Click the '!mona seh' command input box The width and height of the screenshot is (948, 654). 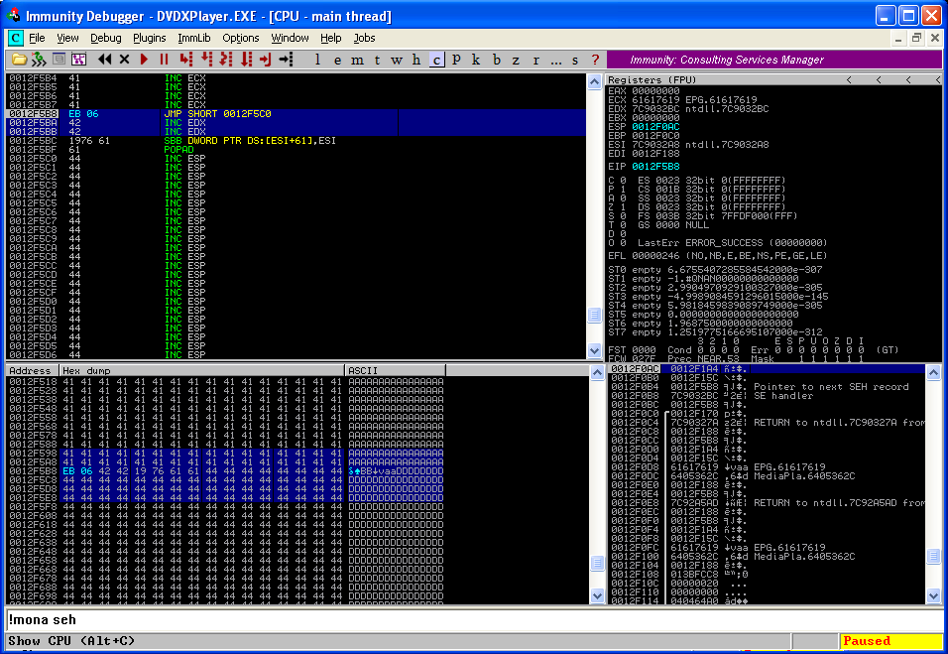473,620
